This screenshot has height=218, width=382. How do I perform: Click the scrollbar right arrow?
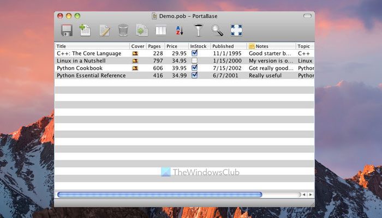311,195
